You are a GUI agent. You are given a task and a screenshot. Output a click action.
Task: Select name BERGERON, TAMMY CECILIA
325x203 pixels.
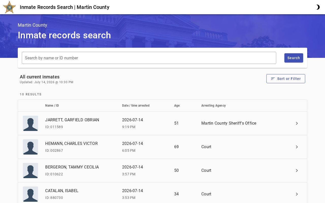click(x=72, y=167)
